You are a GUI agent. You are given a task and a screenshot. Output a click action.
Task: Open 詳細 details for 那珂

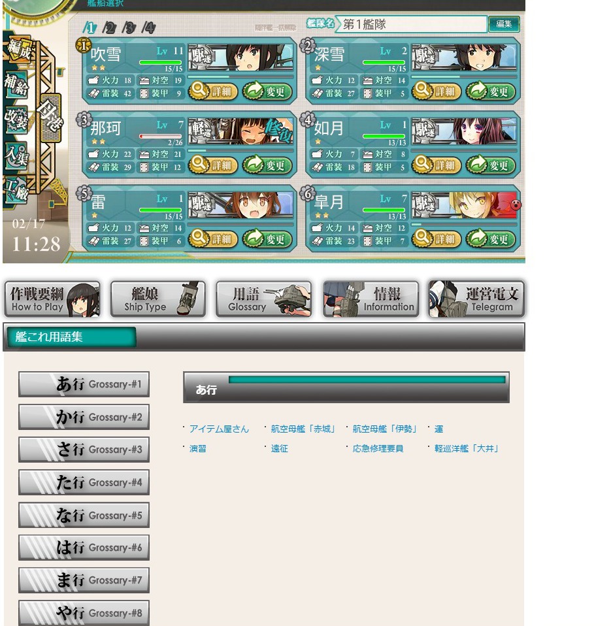pyautogui.click(x=213, y=165)
